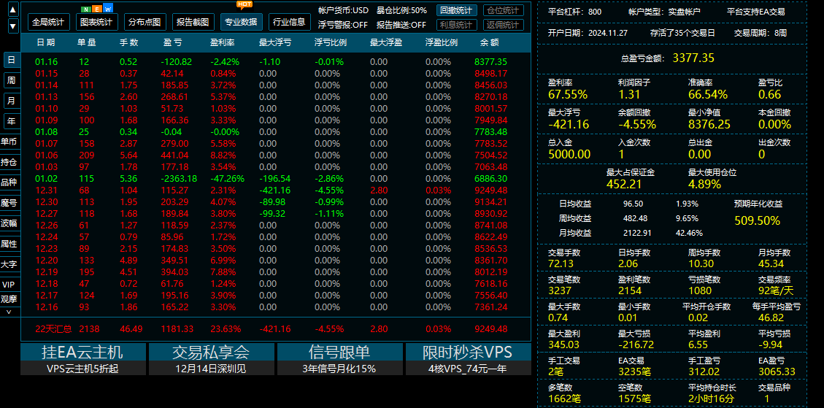
Task: Click the 利润因子 value 1.31
Action: tap(628, 95)
